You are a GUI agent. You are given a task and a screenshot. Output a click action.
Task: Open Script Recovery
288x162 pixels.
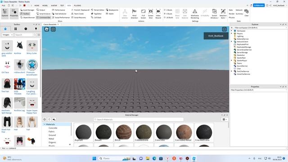78,18
